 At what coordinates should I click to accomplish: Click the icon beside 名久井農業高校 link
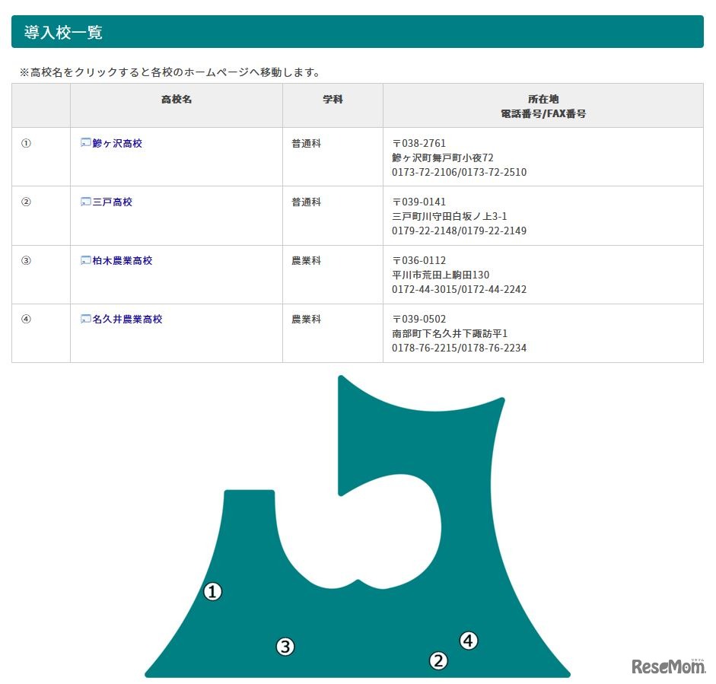pyautogui.click(x=85, y=319)
